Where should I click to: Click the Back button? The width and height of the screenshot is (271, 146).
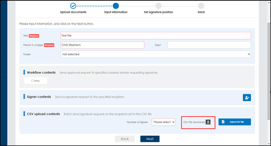pos(125,139)
